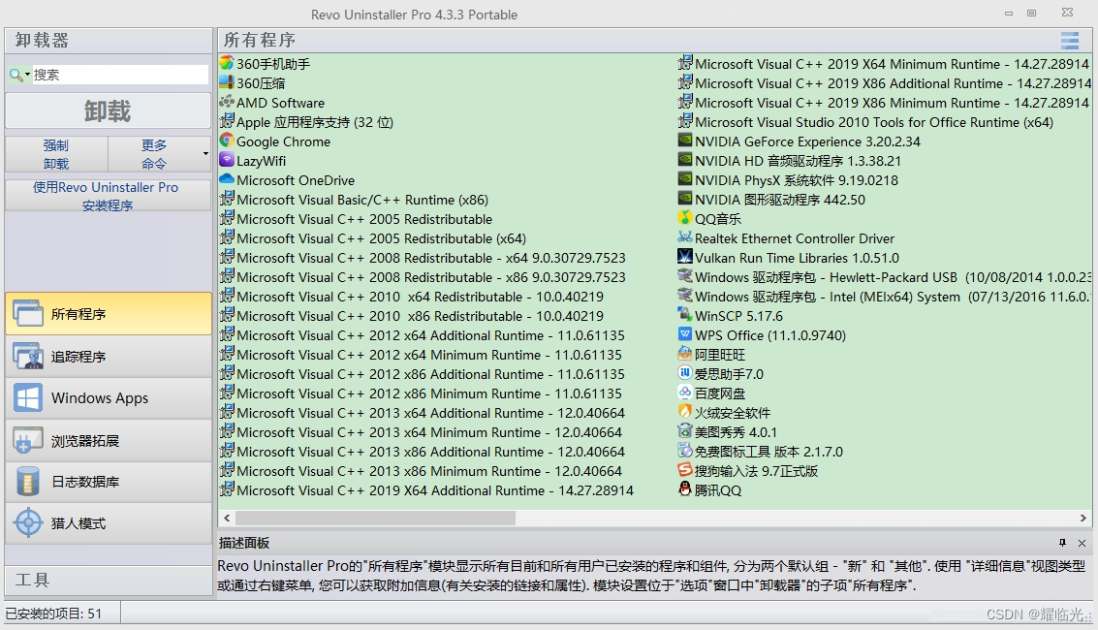Select the 免费图标工具 icon
This screenshot has height=630, width=1098.
[x=685, y=451]
